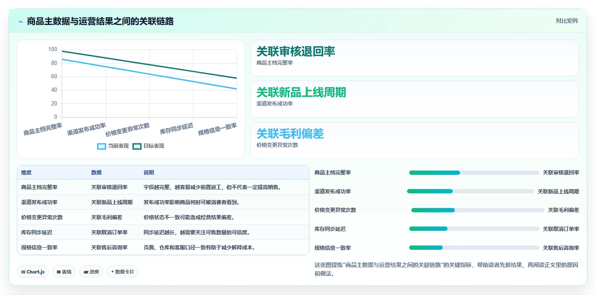
Task: Open the 关联毛利偏差 data card
Action: (x=414, y=140)
